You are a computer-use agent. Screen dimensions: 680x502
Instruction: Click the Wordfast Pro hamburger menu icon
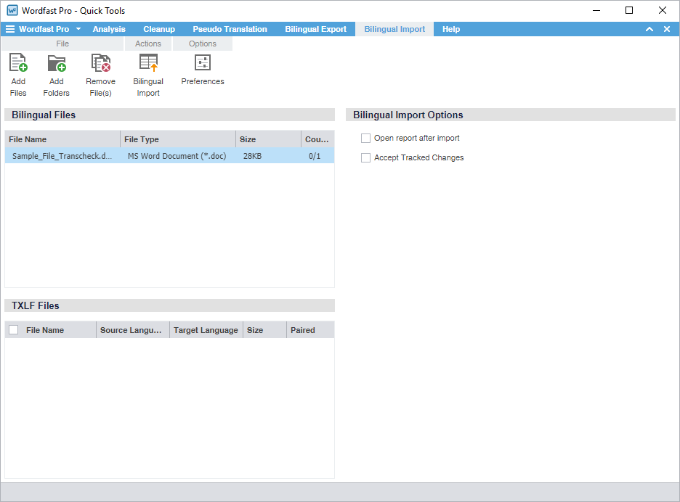pyautogui.click(x=10, y=29)
